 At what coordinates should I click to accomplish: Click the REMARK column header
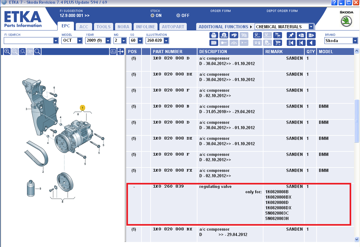(284, 52)
